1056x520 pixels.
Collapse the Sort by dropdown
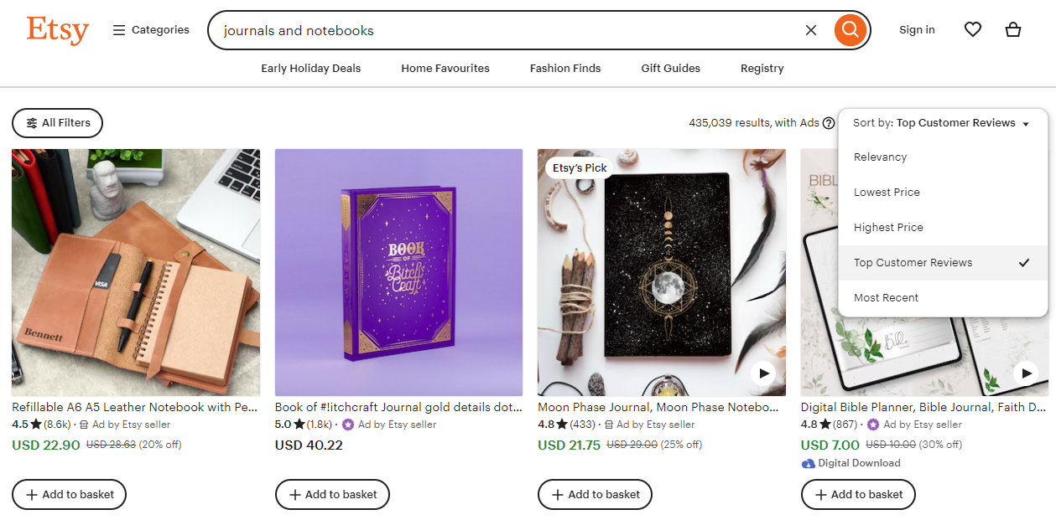pos(941,123)
